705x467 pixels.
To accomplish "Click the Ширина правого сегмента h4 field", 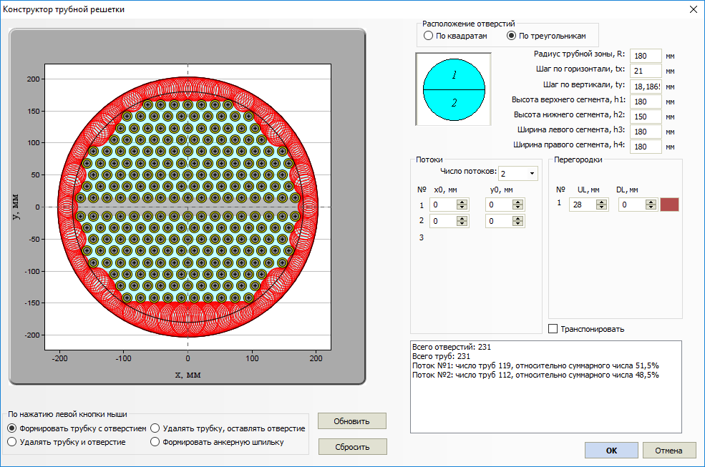I will 646,147.
